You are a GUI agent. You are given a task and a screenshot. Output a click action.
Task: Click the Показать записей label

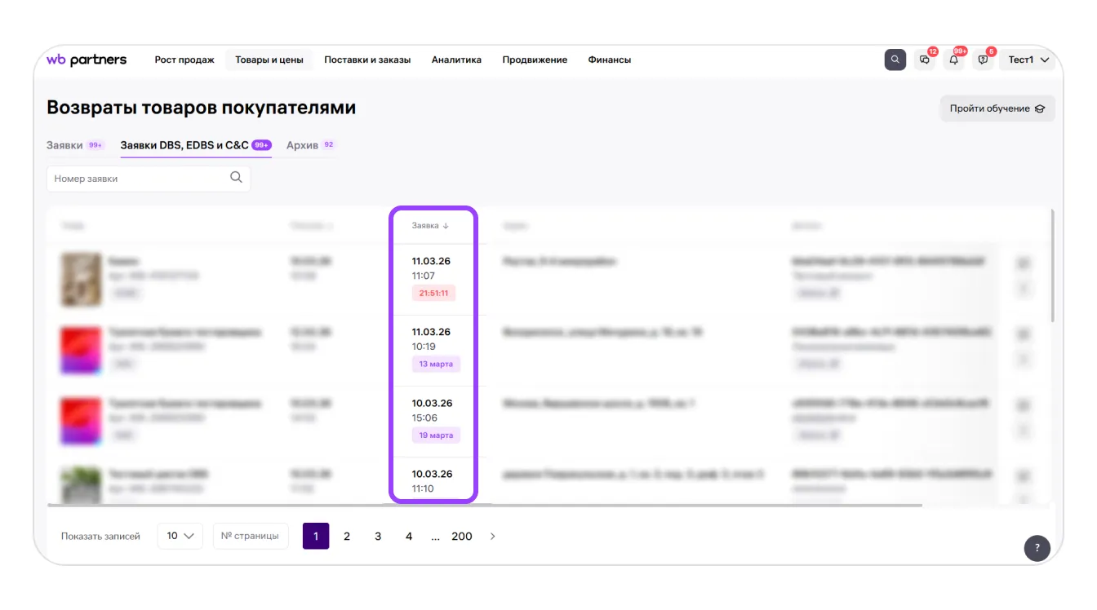(x=100, y=536)
